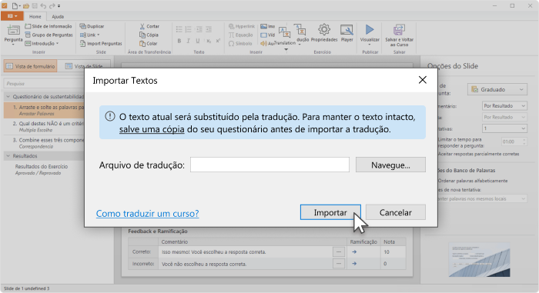Click the Correto branching arrow
This screenshot has width=539, height=293.
coord(354,251)
